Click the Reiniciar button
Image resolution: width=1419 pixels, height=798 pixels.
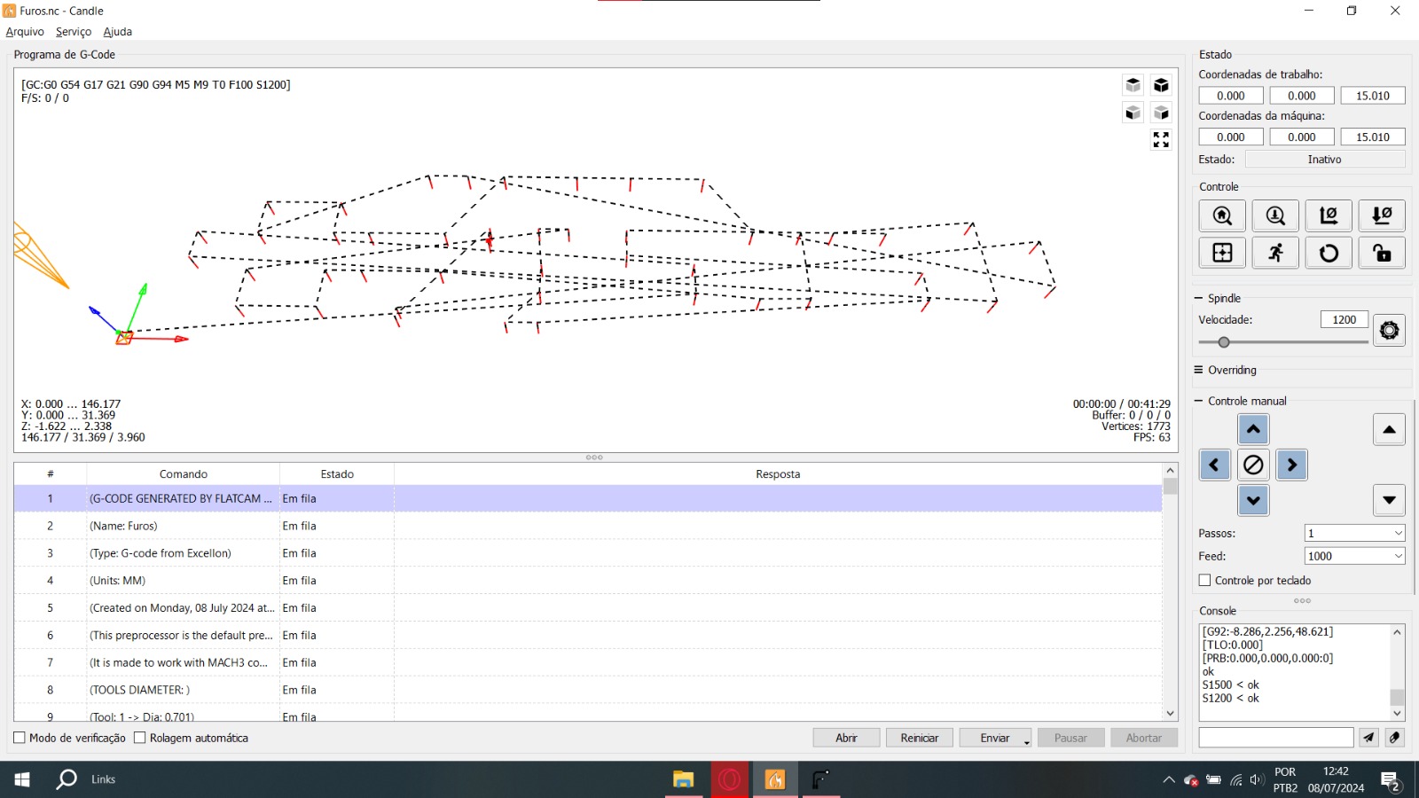[919, 738]
